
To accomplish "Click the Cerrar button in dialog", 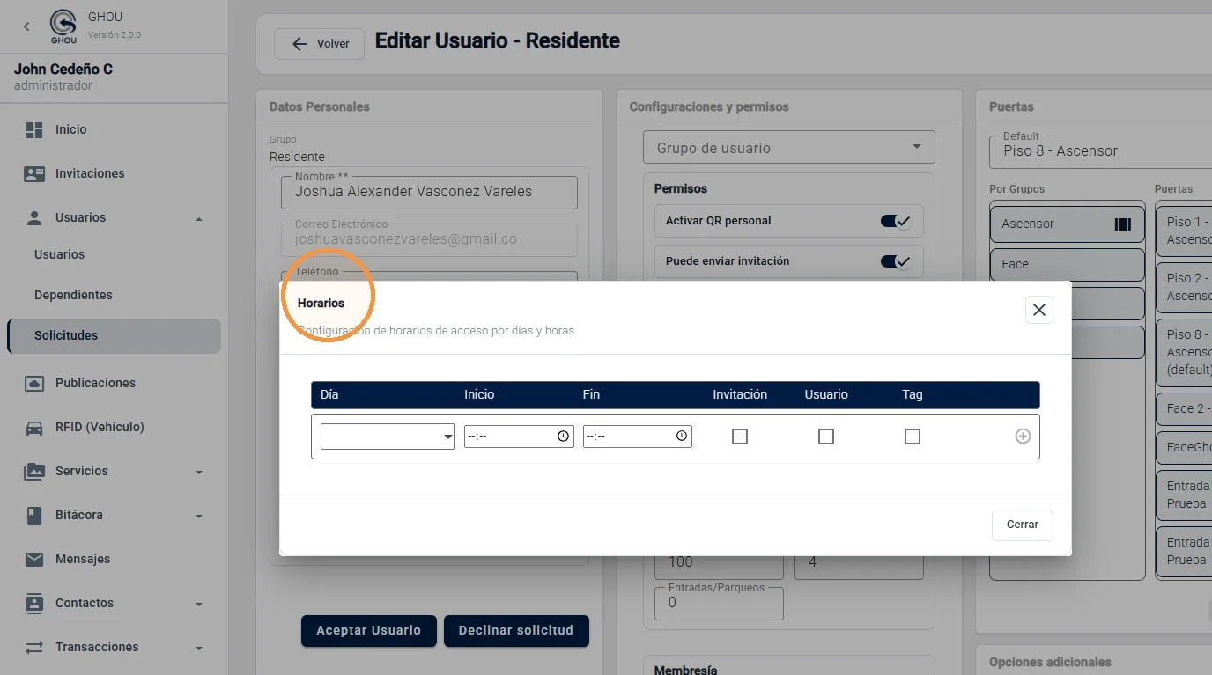I will tap(1022, 525).
